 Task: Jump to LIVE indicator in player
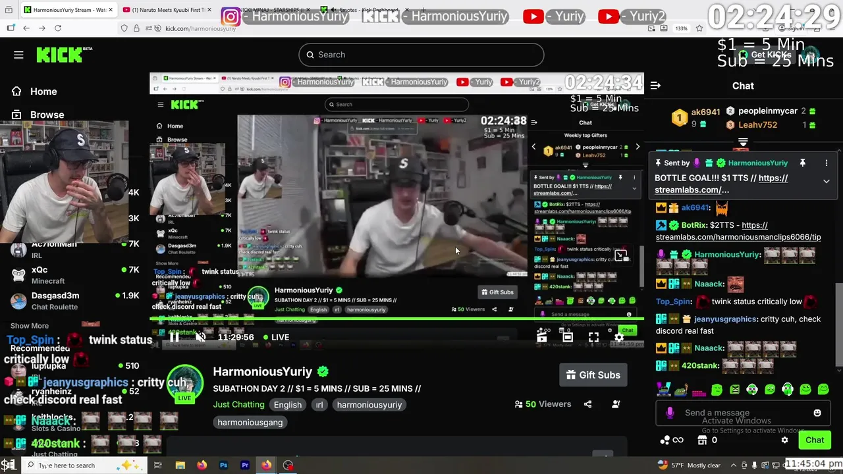click(x=276, y=337)
